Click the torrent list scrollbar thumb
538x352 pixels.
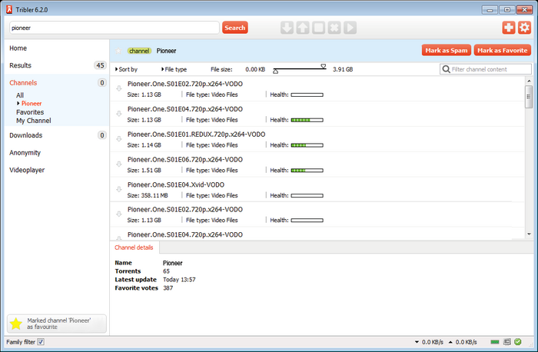point(529,97)
